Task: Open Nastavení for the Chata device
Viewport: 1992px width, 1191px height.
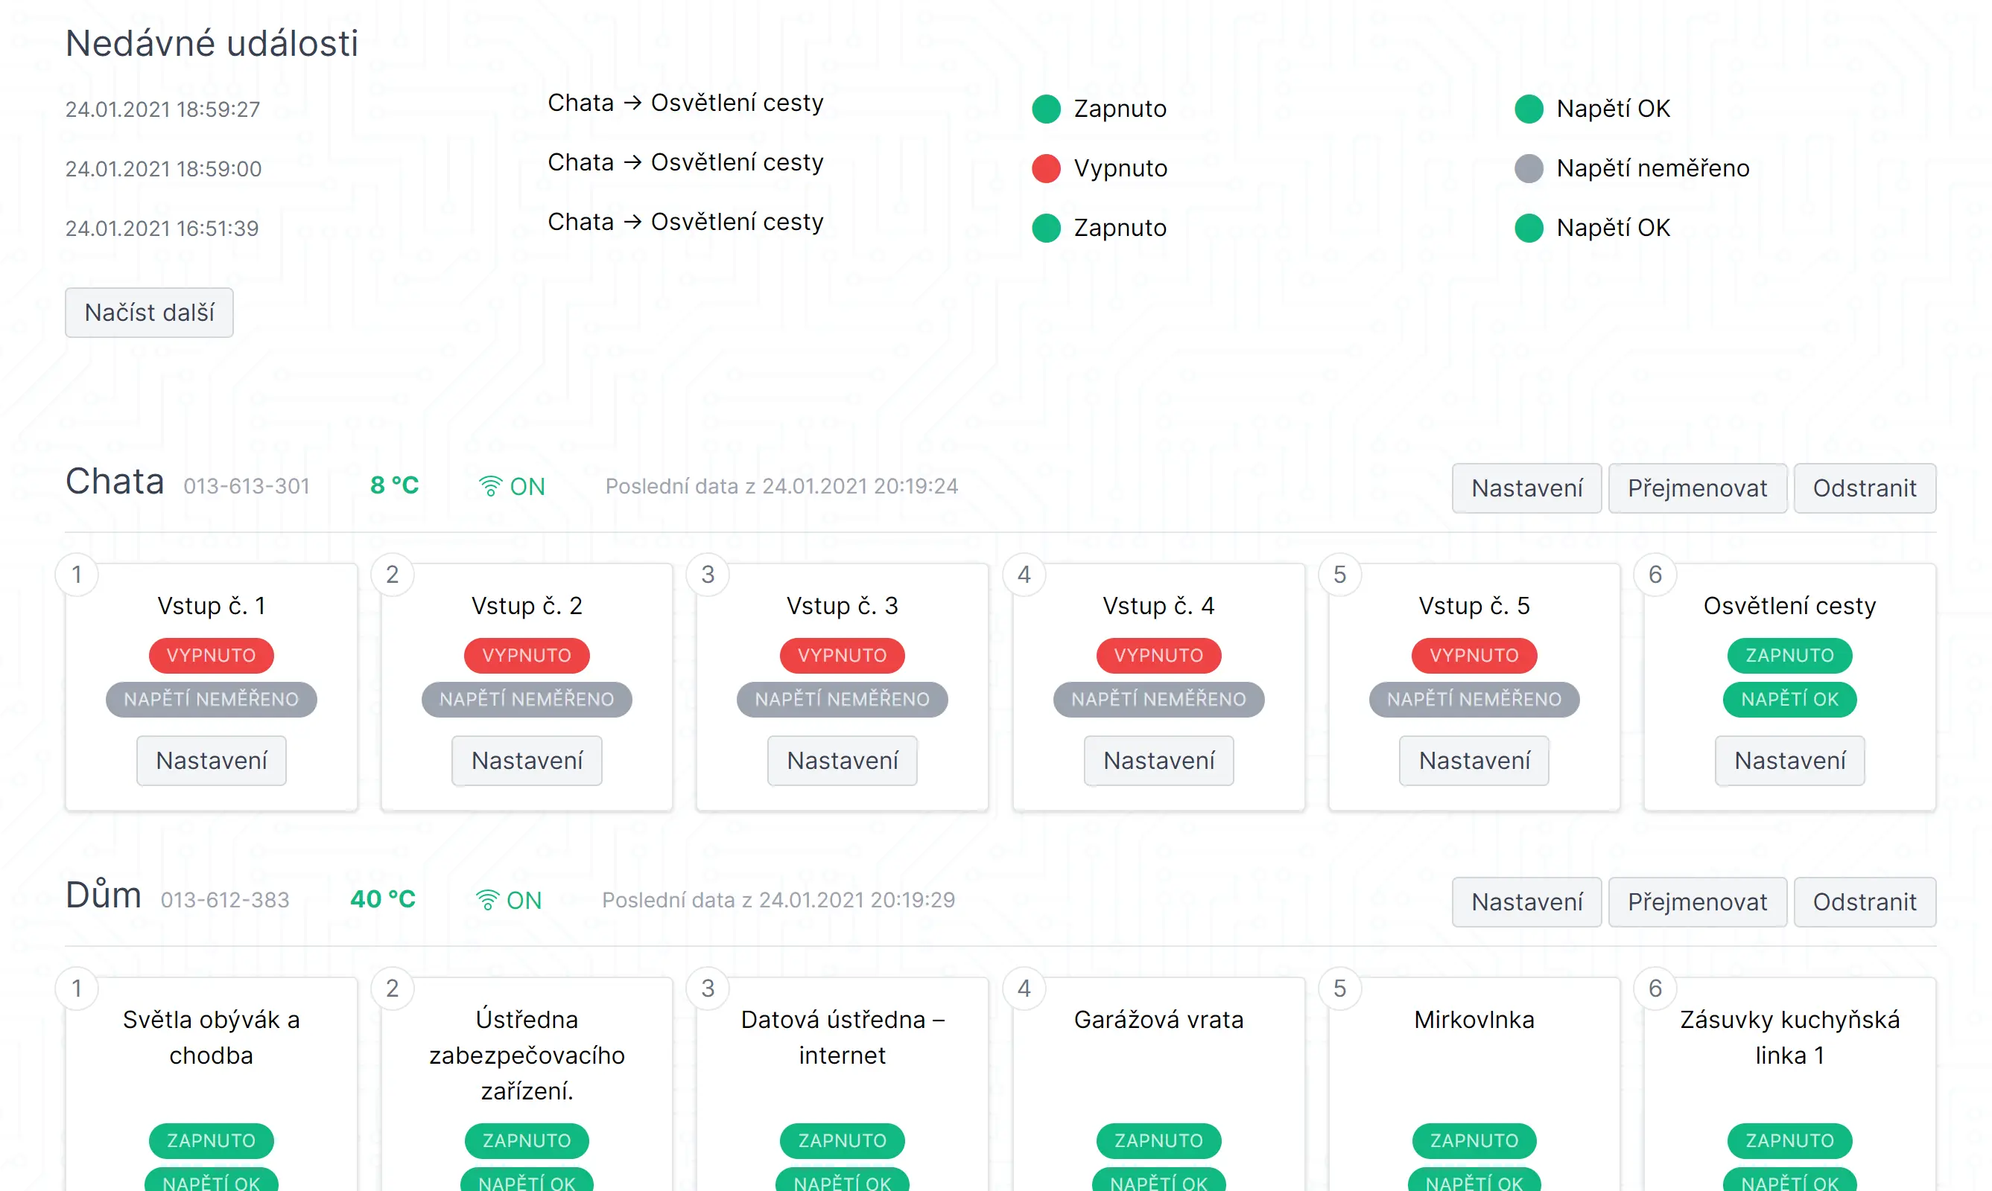Action: 1526,488
